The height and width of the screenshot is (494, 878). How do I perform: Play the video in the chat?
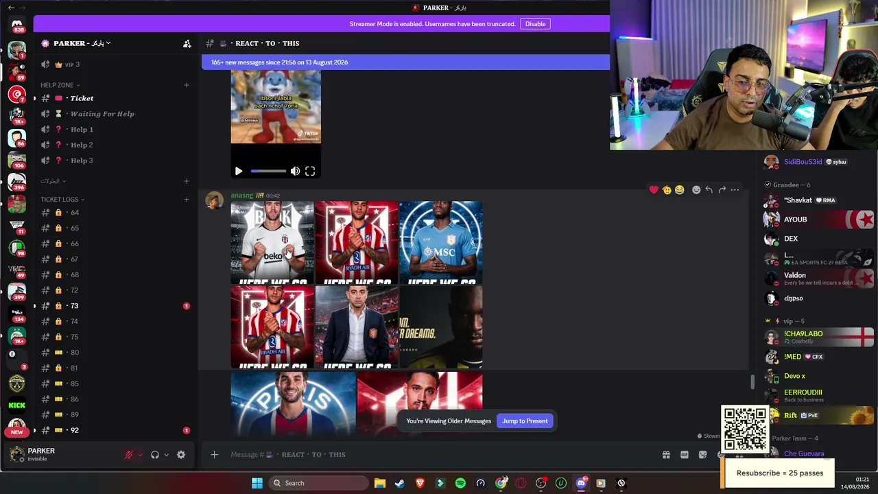[239, 172]
